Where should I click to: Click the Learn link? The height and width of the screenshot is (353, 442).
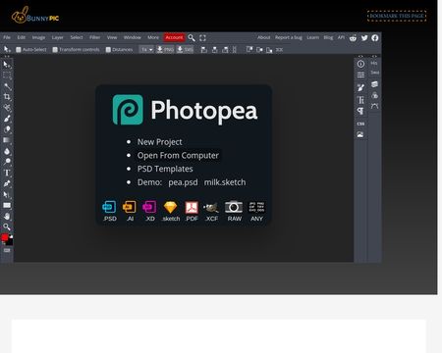pyautogui.click(x=312, y=37)
